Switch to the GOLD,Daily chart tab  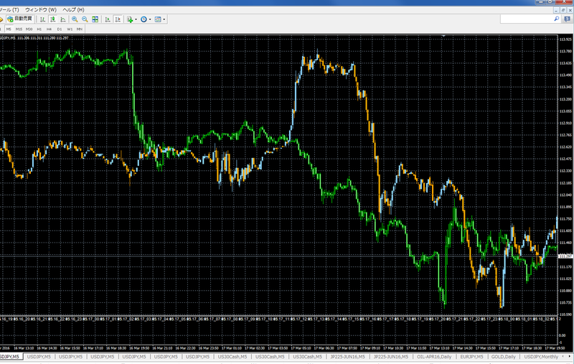504,356
